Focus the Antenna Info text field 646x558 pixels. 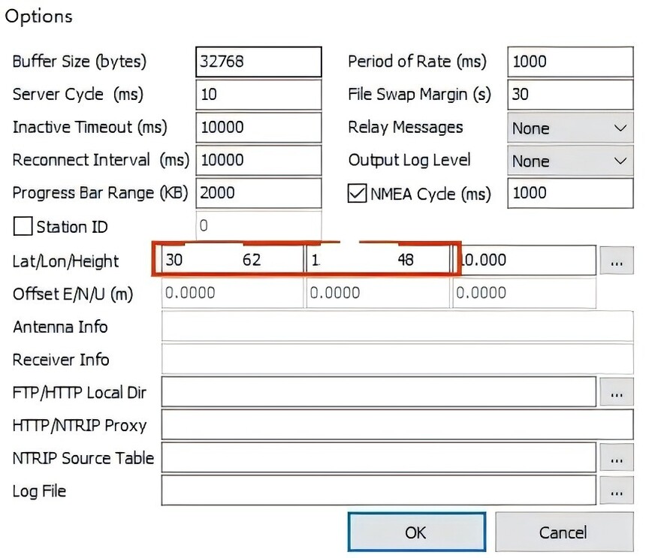(x=397, y=326)
